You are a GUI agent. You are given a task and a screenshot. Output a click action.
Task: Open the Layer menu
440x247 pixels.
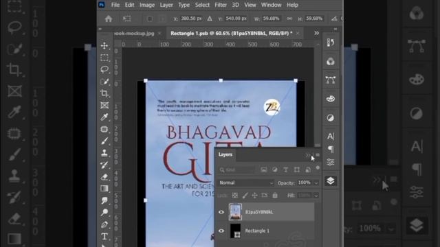point(166,5)
